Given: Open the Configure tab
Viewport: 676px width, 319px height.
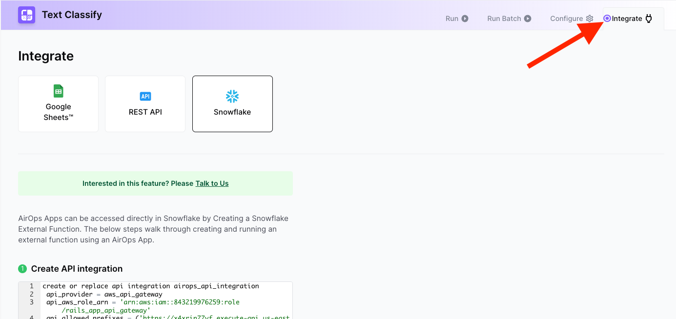Looking at the screenshot, I should pos(572,19).
